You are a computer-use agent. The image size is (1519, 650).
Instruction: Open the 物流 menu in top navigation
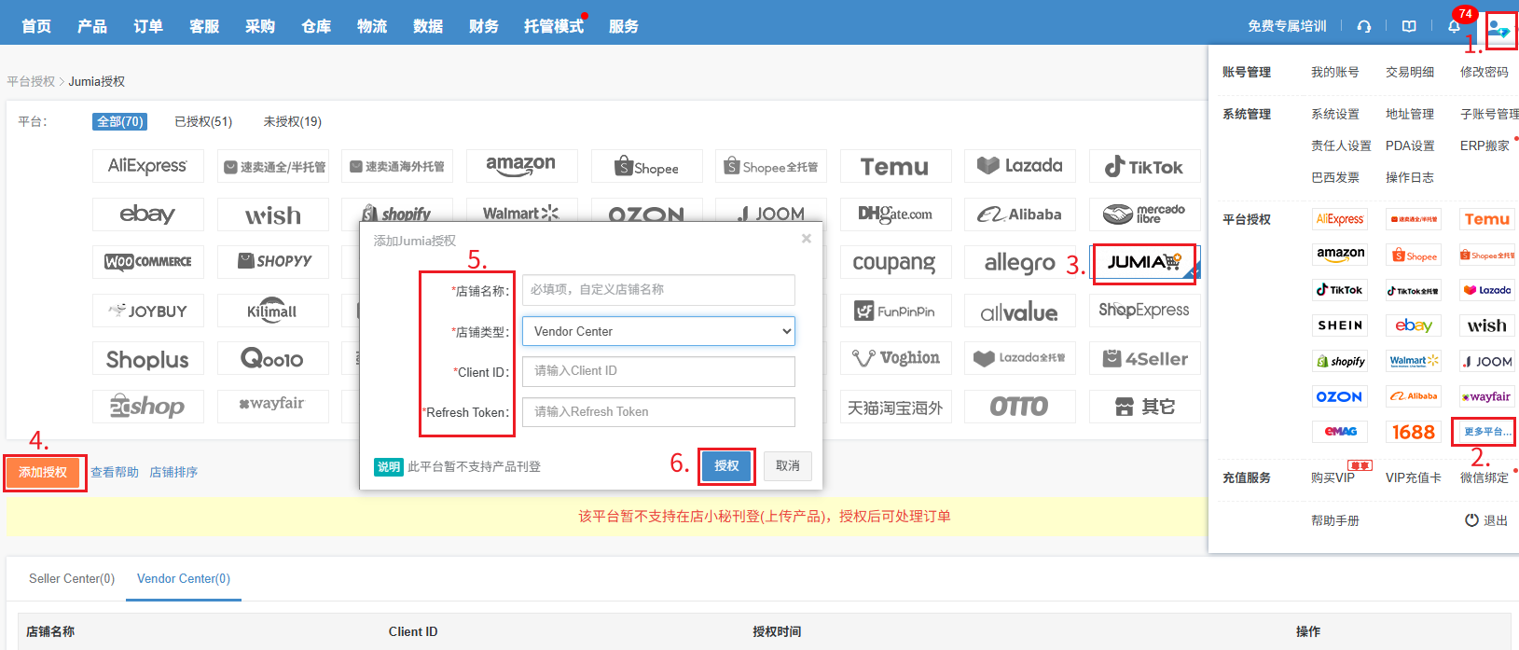(372, 26)
